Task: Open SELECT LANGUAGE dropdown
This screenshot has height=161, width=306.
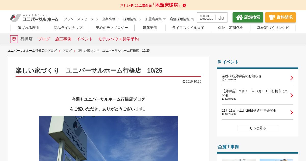Action: click(x=212, y=17)
